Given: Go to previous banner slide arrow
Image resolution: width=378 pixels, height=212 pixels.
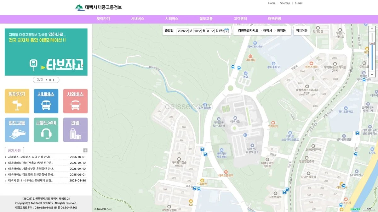Looking at the screenshot, I should 47,80.
